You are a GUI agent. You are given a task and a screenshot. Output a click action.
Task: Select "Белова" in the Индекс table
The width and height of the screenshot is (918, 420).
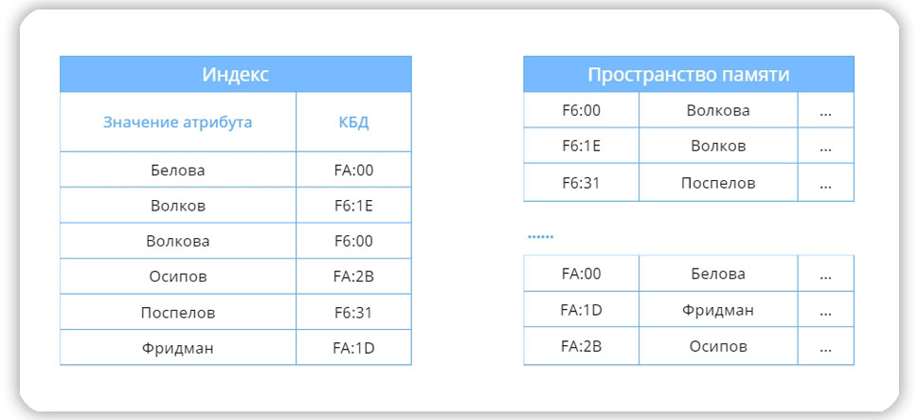click(177, 171)
